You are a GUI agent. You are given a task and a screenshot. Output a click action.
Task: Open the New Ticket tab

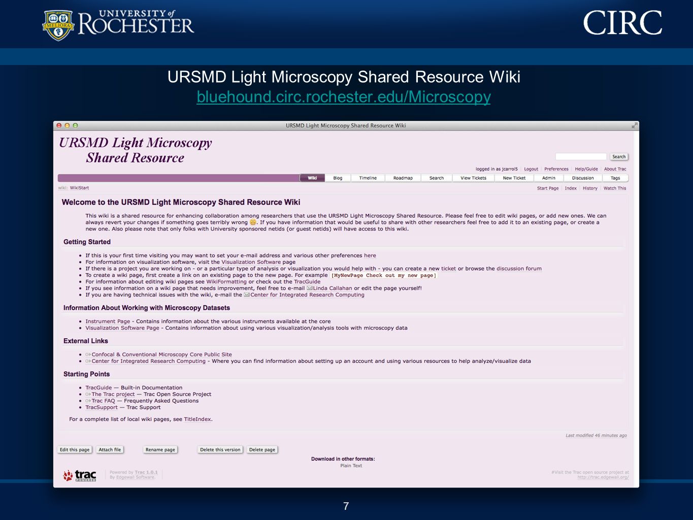(514, 178)
